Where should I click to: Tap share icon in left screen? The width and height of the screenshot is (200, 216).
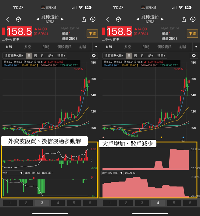coord(84,19)
